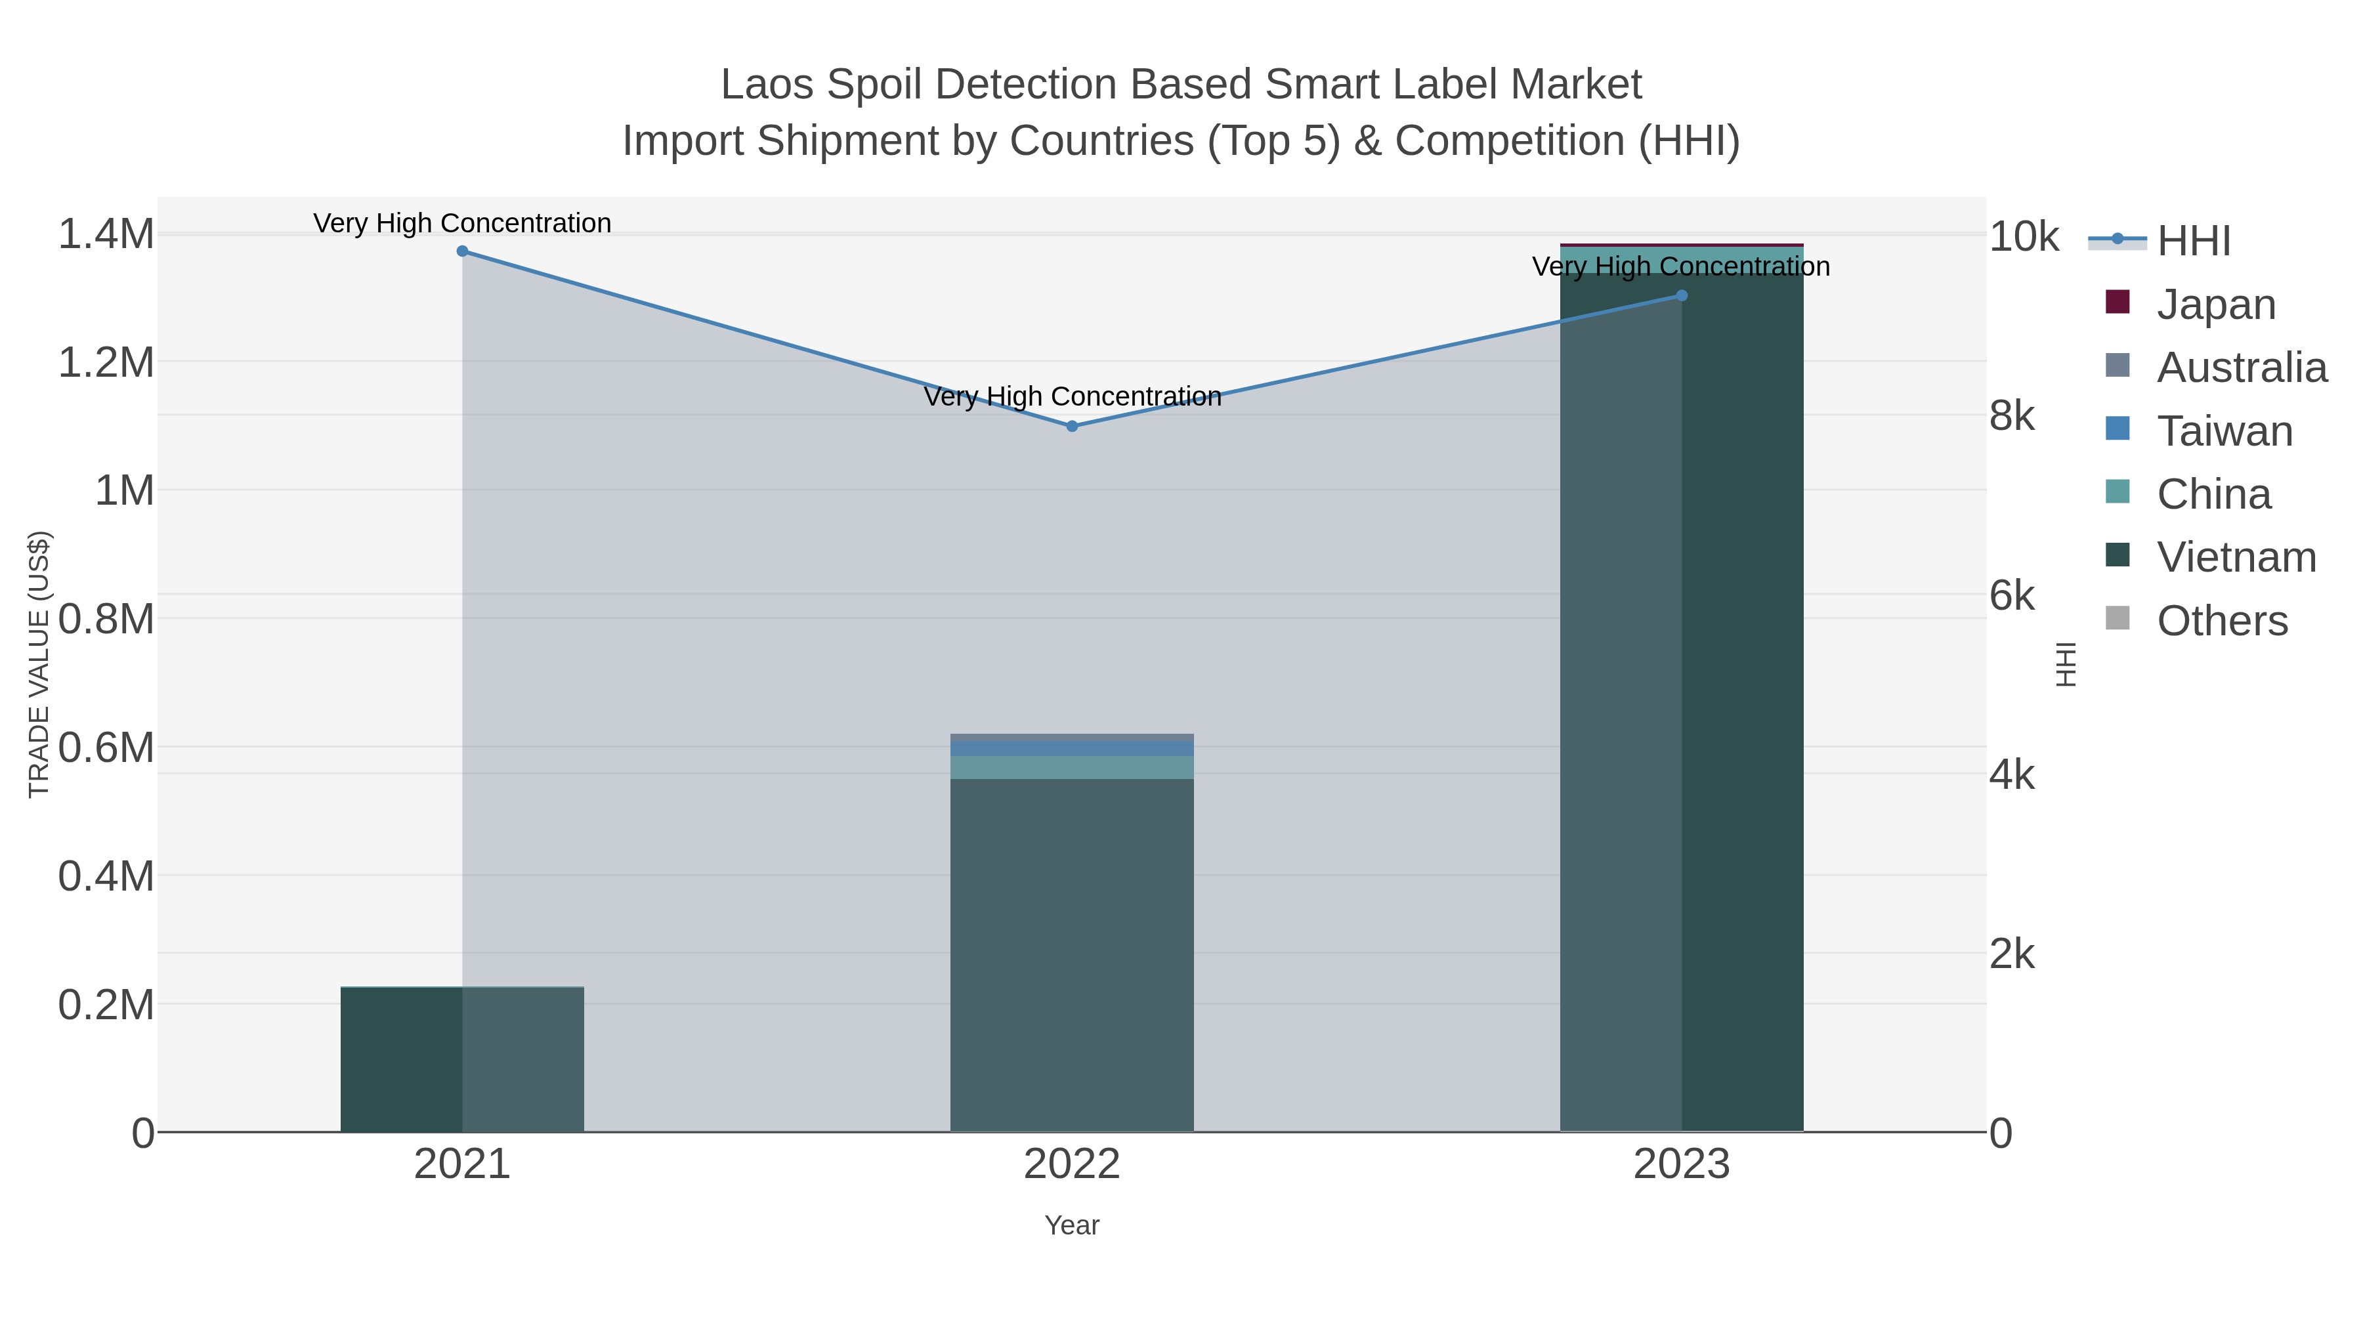The image size is (2363, 1329).
Task: Click the 1.4M y-axis tick label
Action: click(106, 234)
